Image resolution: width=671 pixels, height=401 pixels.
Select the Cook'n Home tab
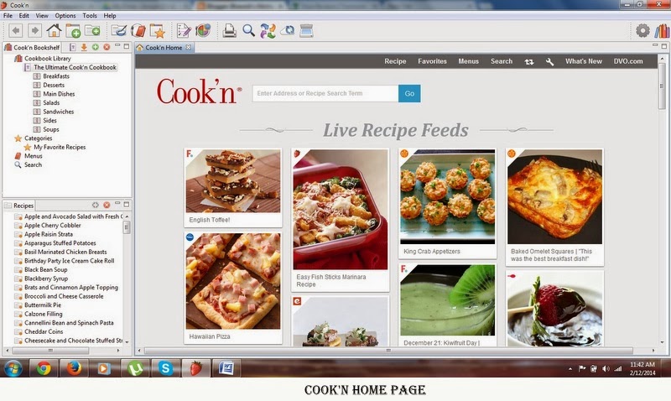(x=164, y=48)
